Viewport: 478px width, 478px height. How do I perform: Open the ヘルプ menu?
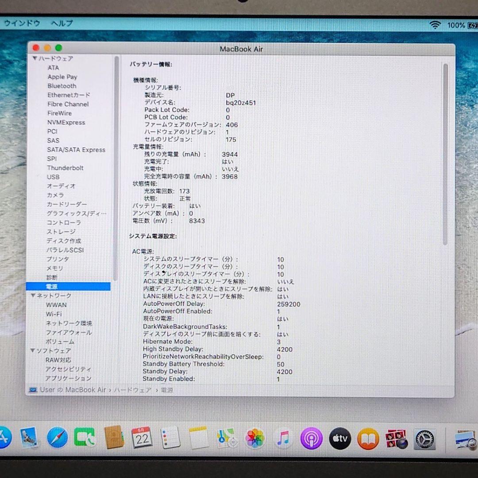62,23
